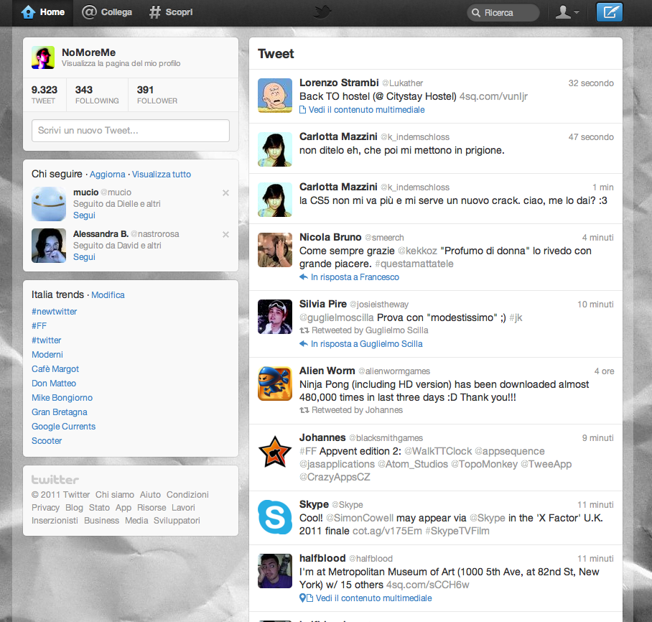Viewport: 652px width, 622px height.
Task: Click the Skype logo avatar
Action: pyautogui.click(x=275, y=517)
